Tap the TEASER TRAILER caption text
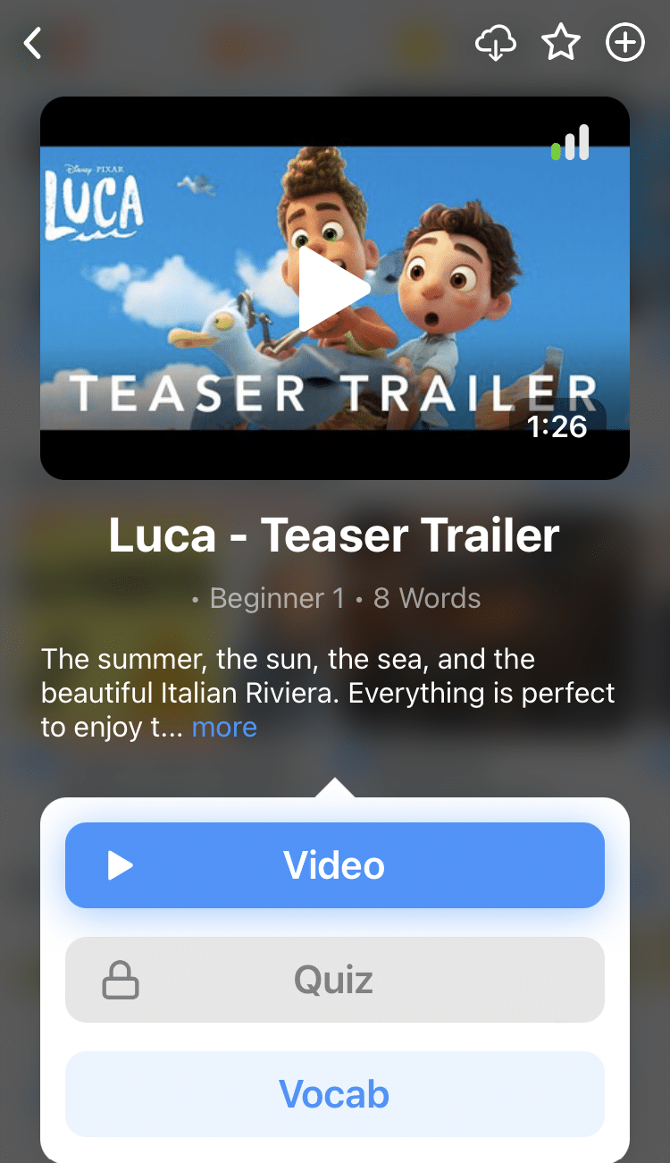 click(333, 393)
